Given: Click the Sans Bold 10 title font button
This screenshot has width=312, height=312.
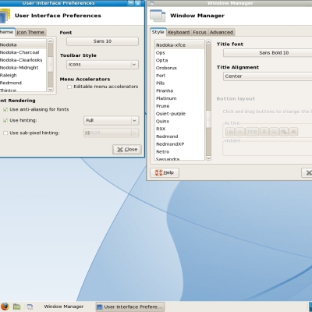Looking at the screenshot, I should tap(268, 53).
